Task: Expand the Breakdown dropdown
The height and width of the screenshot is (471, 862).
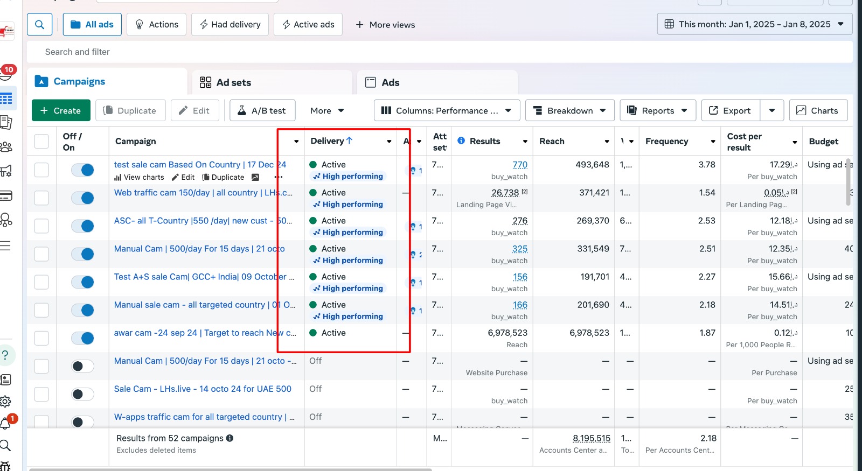Action: (569, 110)
